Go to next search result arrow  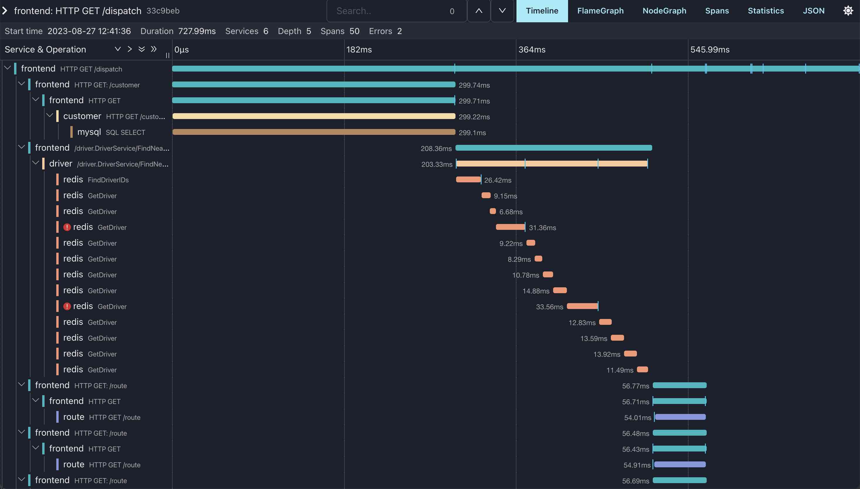pyautogui.click(x=502, y=11)
